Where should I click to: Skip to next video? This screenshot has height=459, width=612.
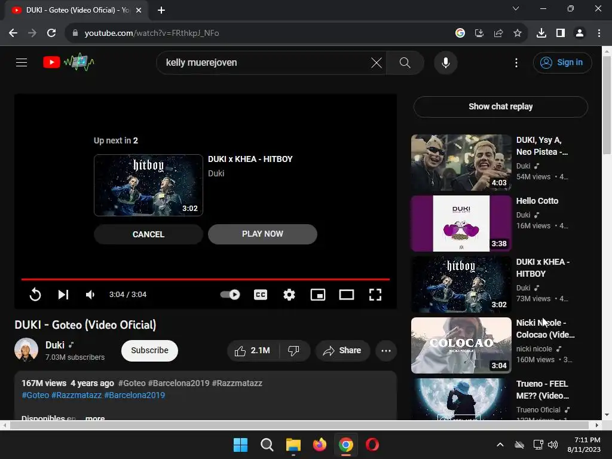[x=63, y=294]
